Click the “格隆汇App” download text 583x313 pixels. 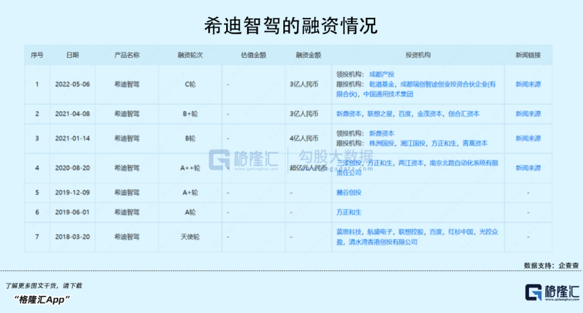click(42, 300)
